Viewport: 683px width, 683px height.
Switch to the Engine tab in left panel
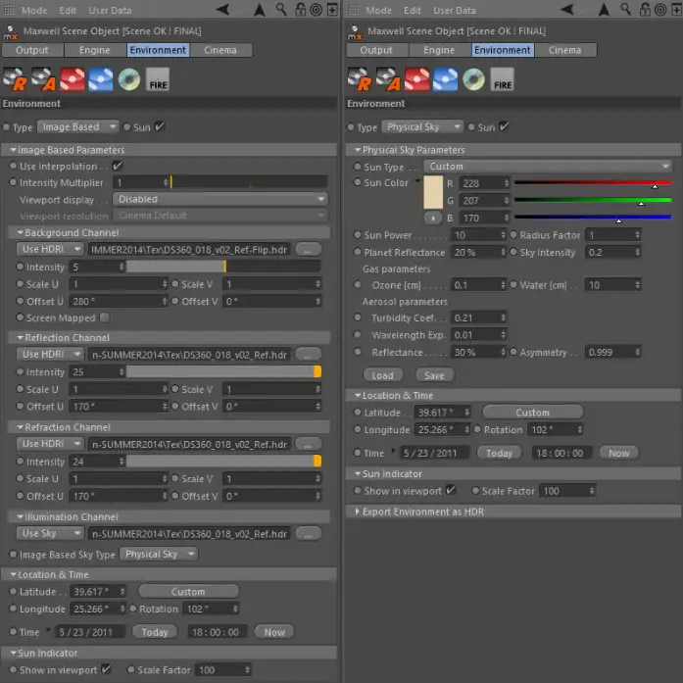coord(94,50)
